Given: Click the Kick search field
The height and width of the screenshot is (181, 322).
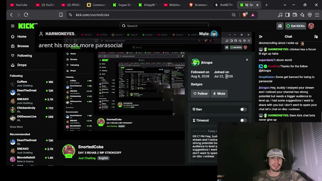Looking at the screenshot, I should tap(164, 26).
